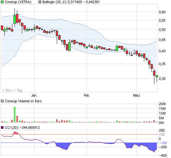171x158 pixels.
Task: Click the green Conergy (XETRA) legend swatch
Action: coord(2,2)
